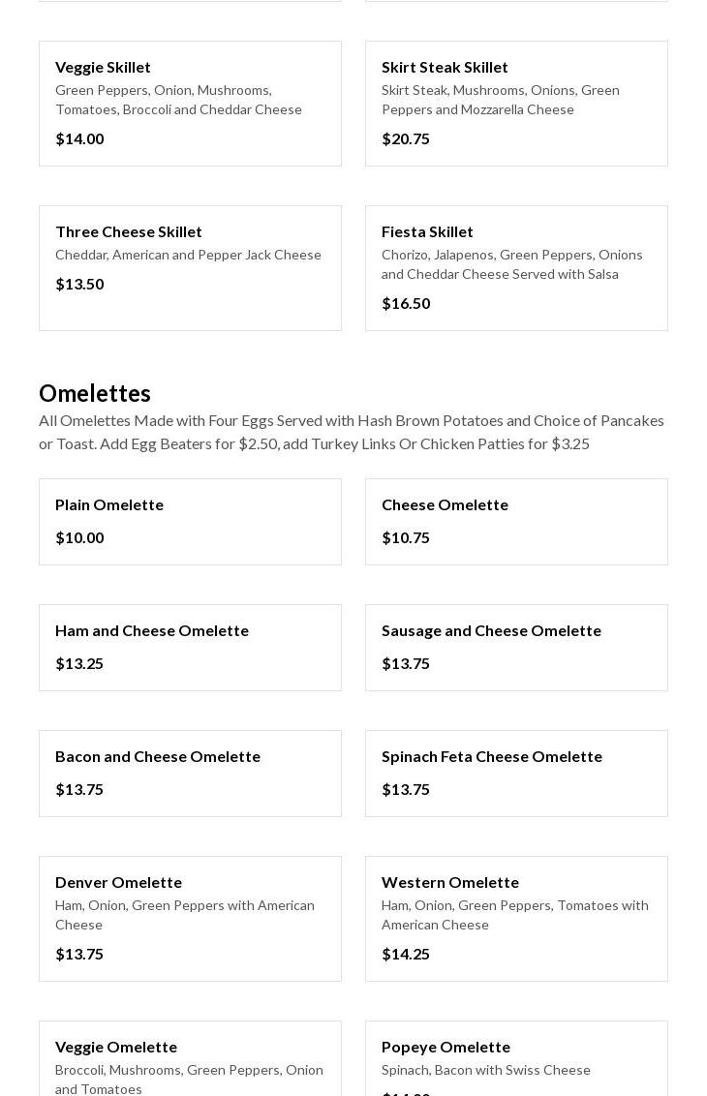Screen dimensions: 707x1096
Task: Open the Ham and Cheese Omelette item
Action: (x=190, y=647)
